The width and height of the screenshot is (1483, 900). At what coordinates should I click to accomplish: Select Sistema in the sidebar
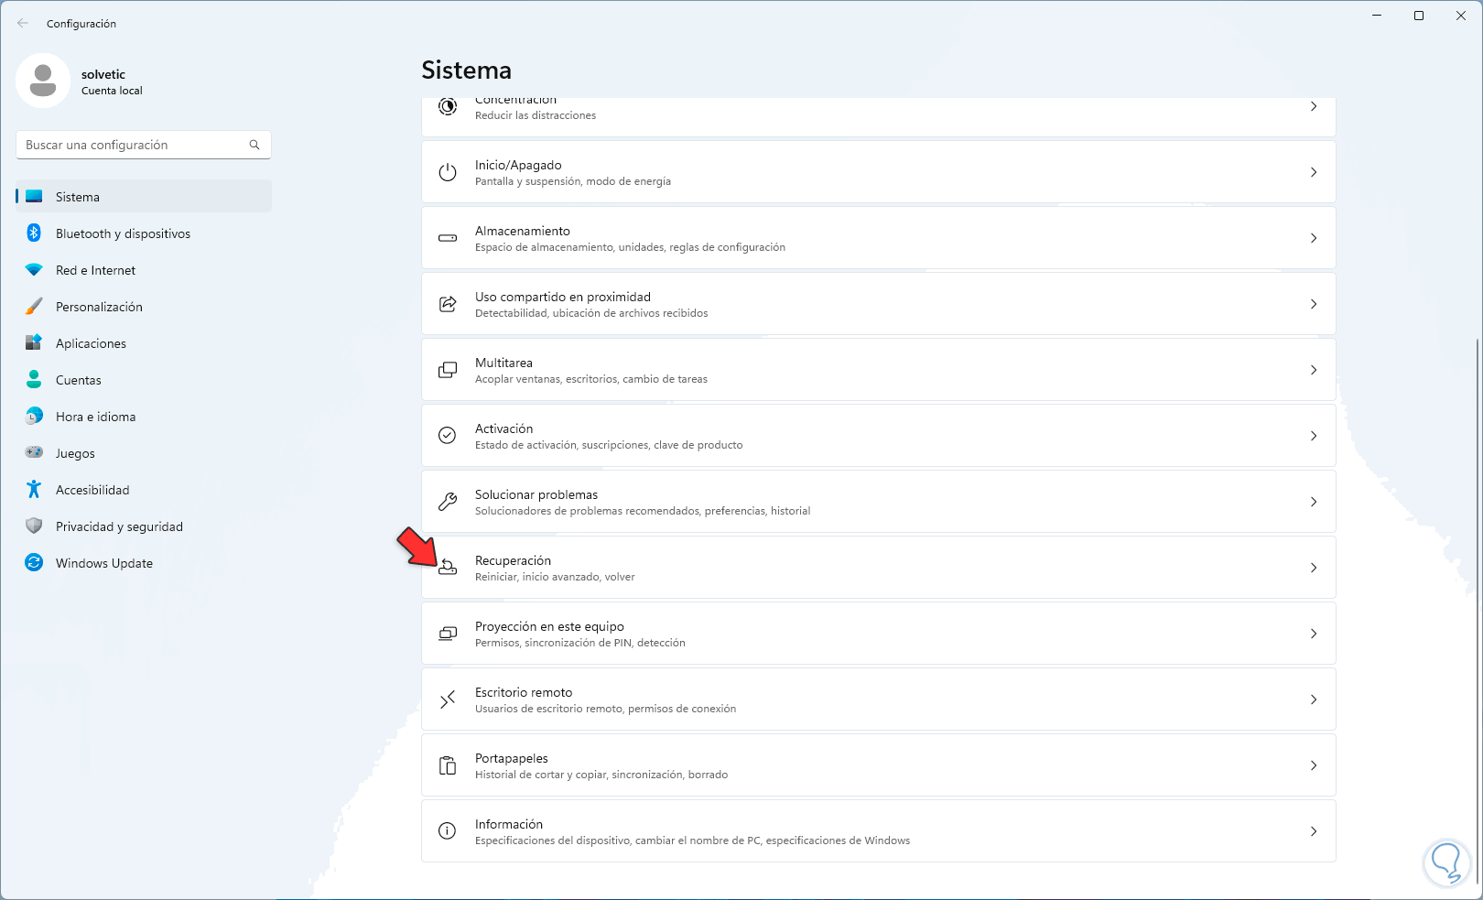[78, 197]
